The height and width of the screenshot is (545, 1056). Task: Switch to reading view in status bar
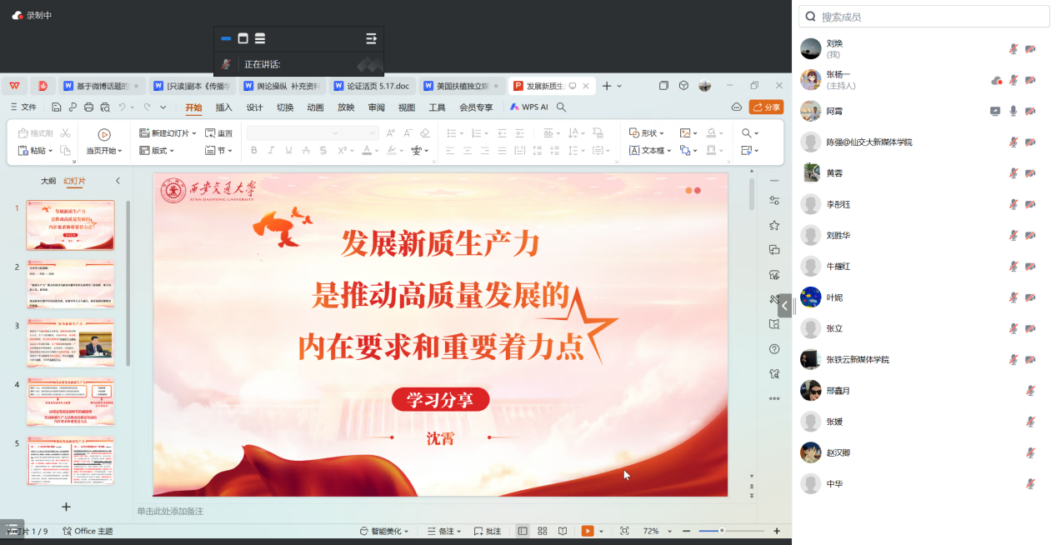coord(563,531)
